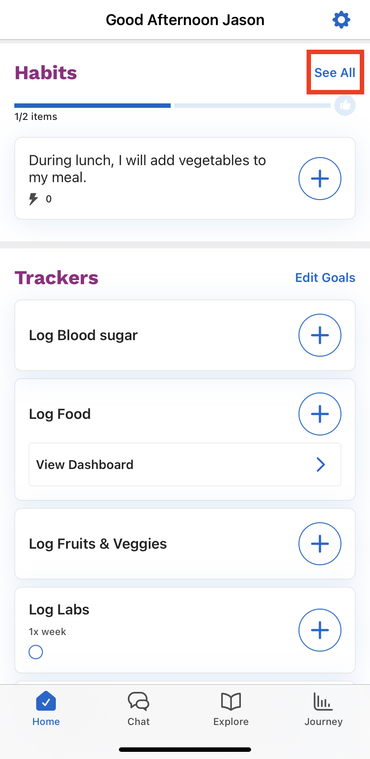Click See All habits link
Viewport: 370px width, 759px height.
(335, 72)
